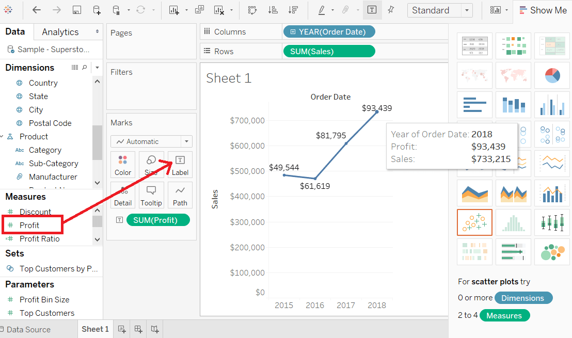
Task: Select the Sub-Category dimension field
Action: pyautogui.click(x=53, y=164)
